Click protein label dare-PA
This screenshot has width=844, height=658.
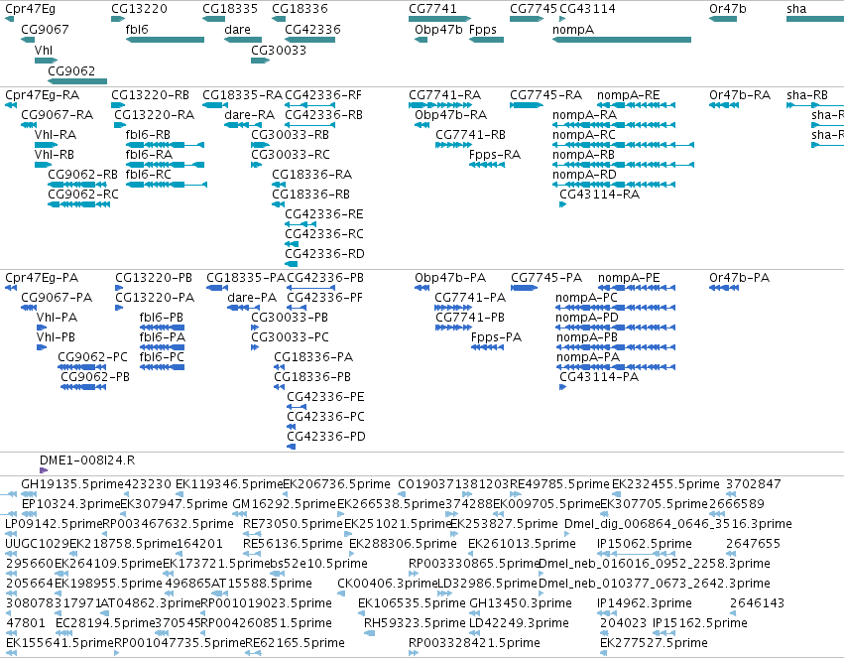(251, 298)
